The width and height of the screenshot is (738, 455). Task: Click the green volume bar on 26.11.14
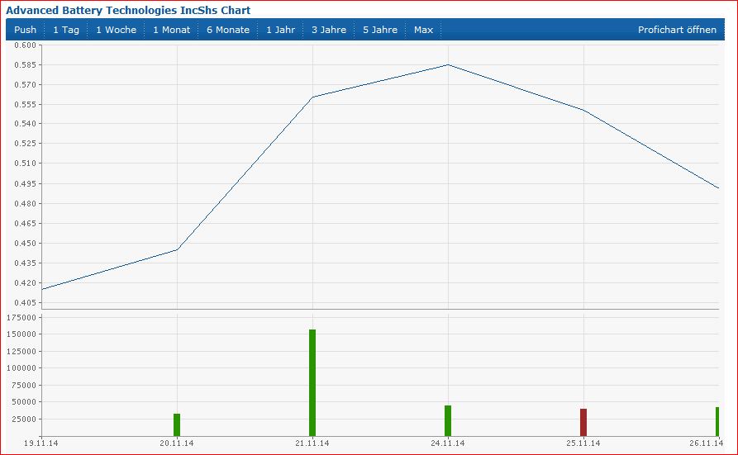[x=717, y=422]
